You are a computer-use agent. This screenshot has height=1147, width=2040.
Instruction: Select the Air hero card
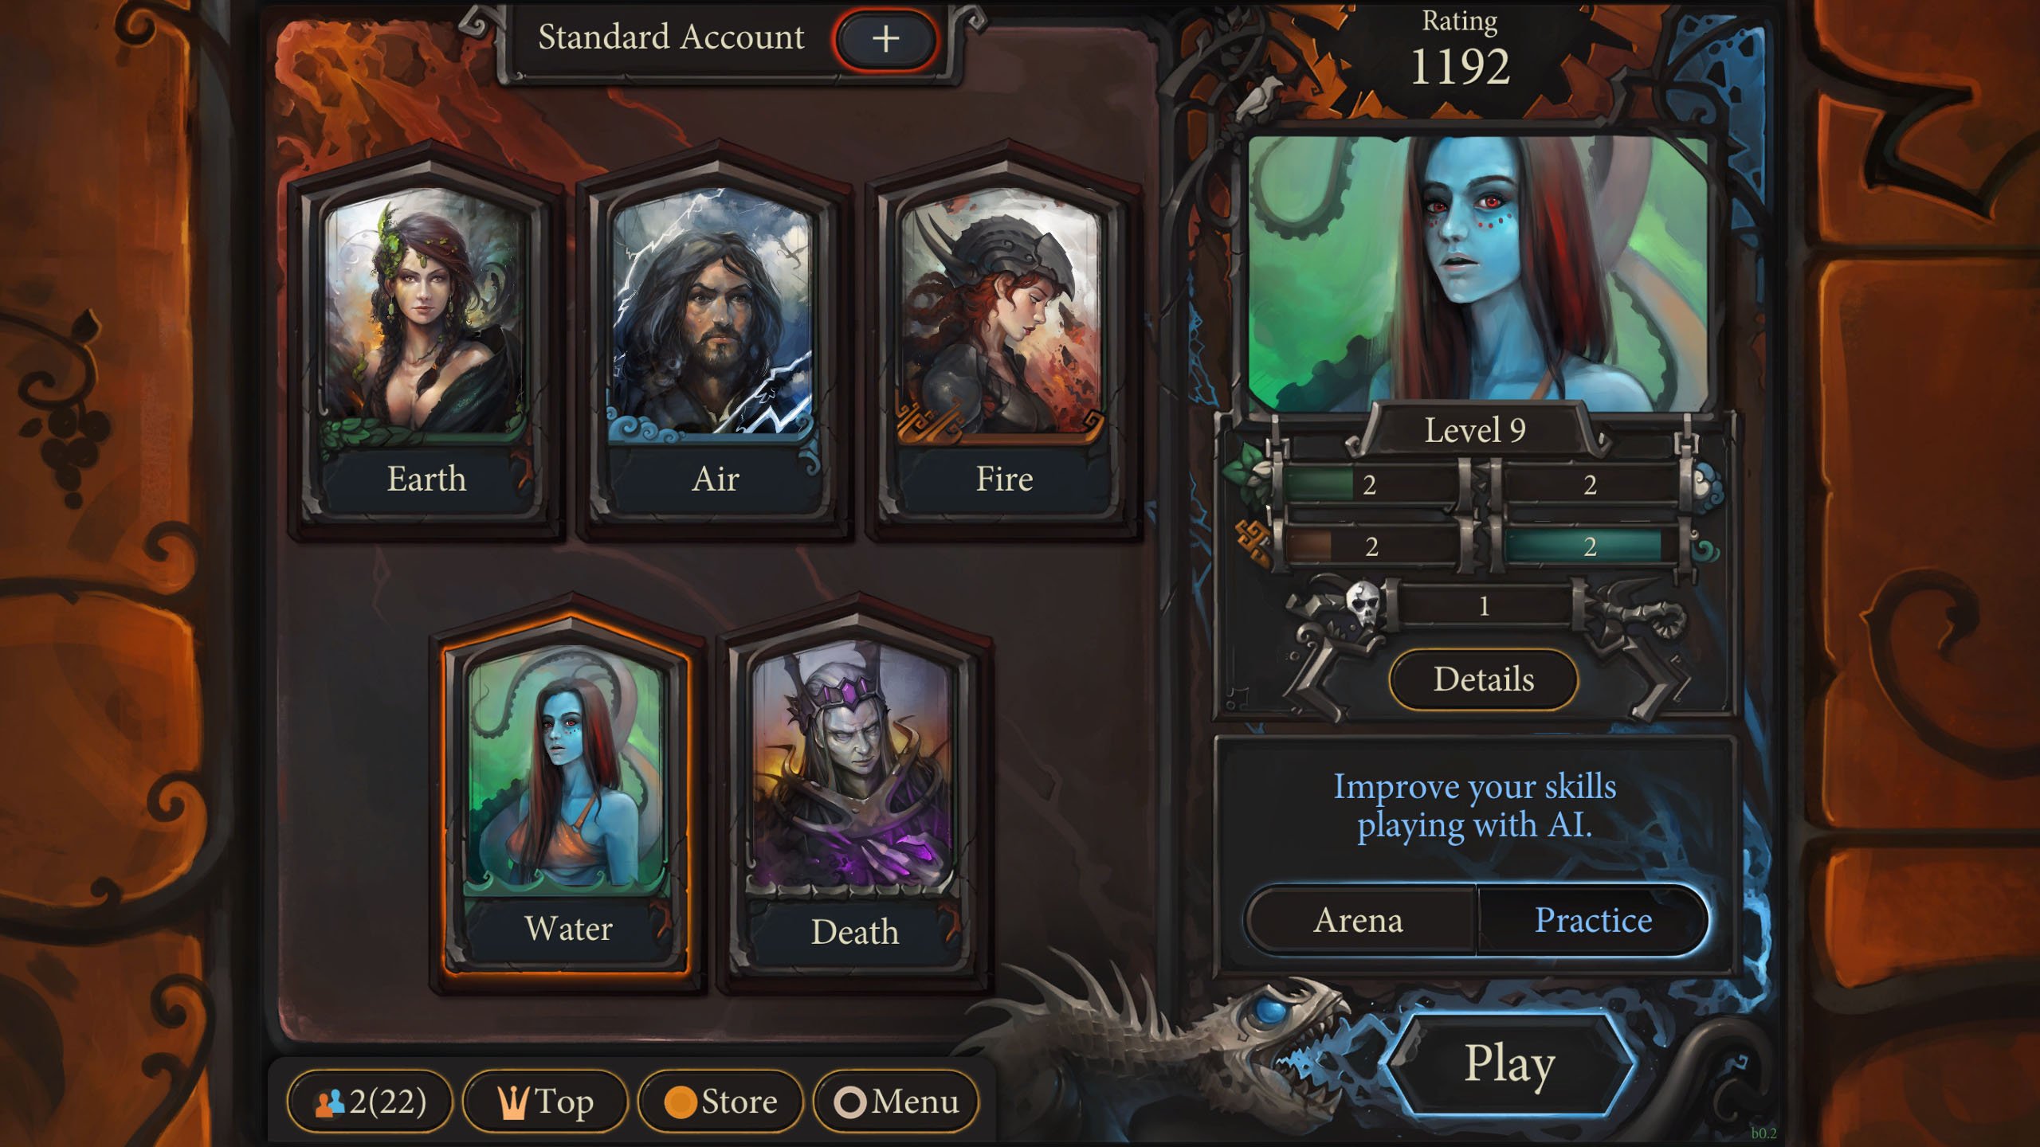coord(716,341)
